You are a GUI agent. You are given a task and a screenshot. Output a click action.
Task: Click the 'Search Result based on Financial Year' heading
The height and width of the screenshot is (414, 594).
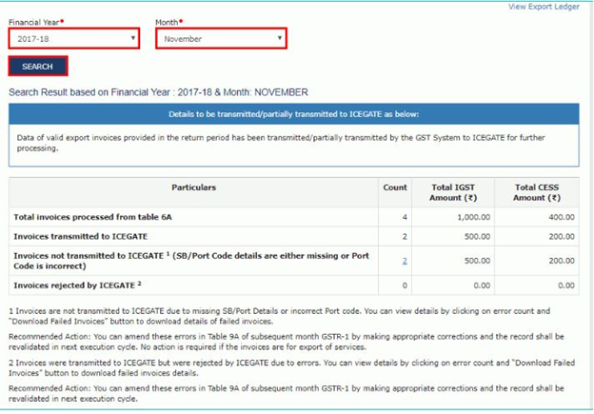point(158,92)
